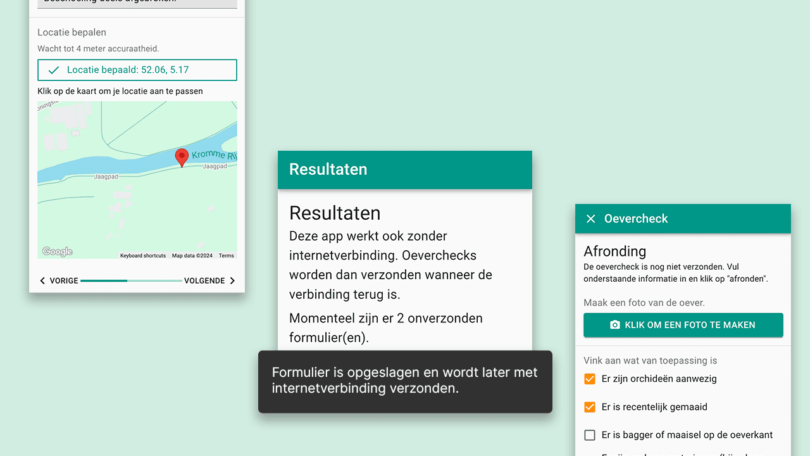This screenshot has height=456, width=810.
Task: Click the 'Locatie bepaald: 52.06, 5.17' field
Action: click(x=137, y=70)
